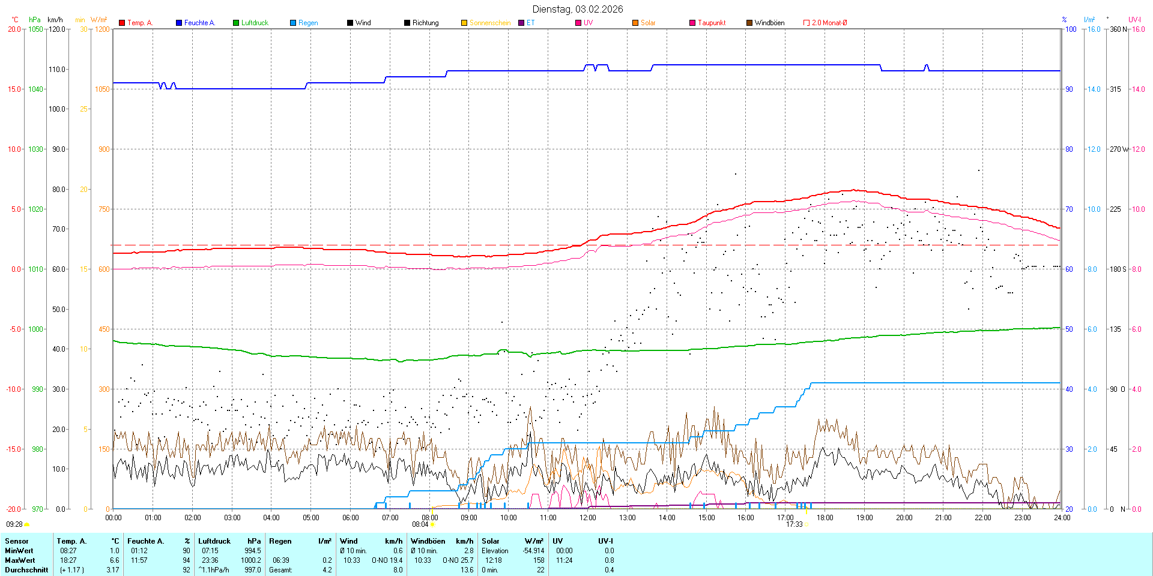
Task: Click the blue Feuchte A. legend square
Action: [x=179, y=23]
